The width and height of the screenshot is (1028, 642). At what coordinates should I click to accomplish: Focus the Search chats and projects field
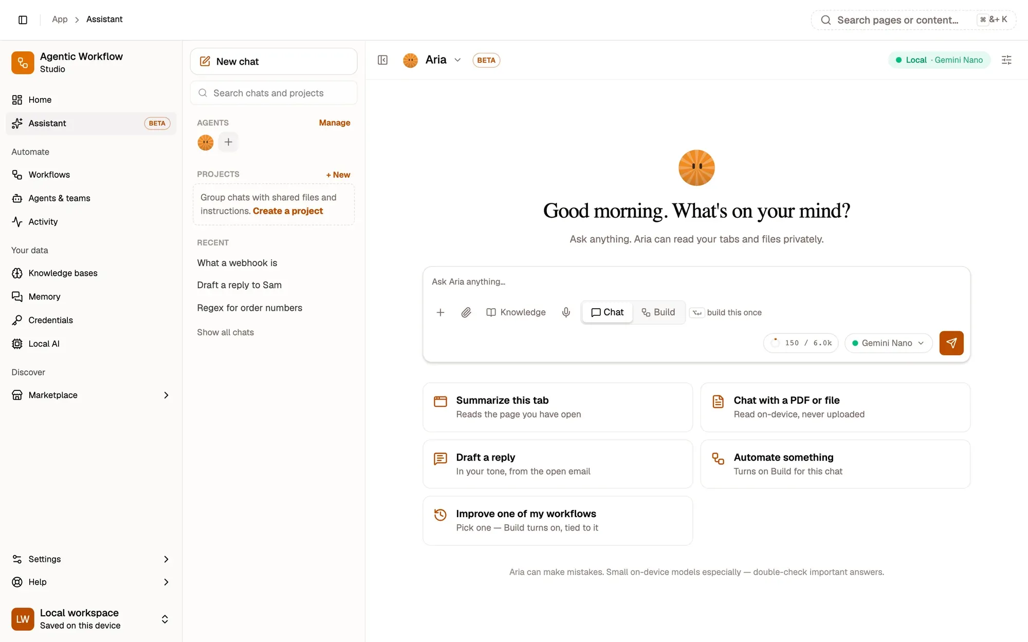[273, 93]
